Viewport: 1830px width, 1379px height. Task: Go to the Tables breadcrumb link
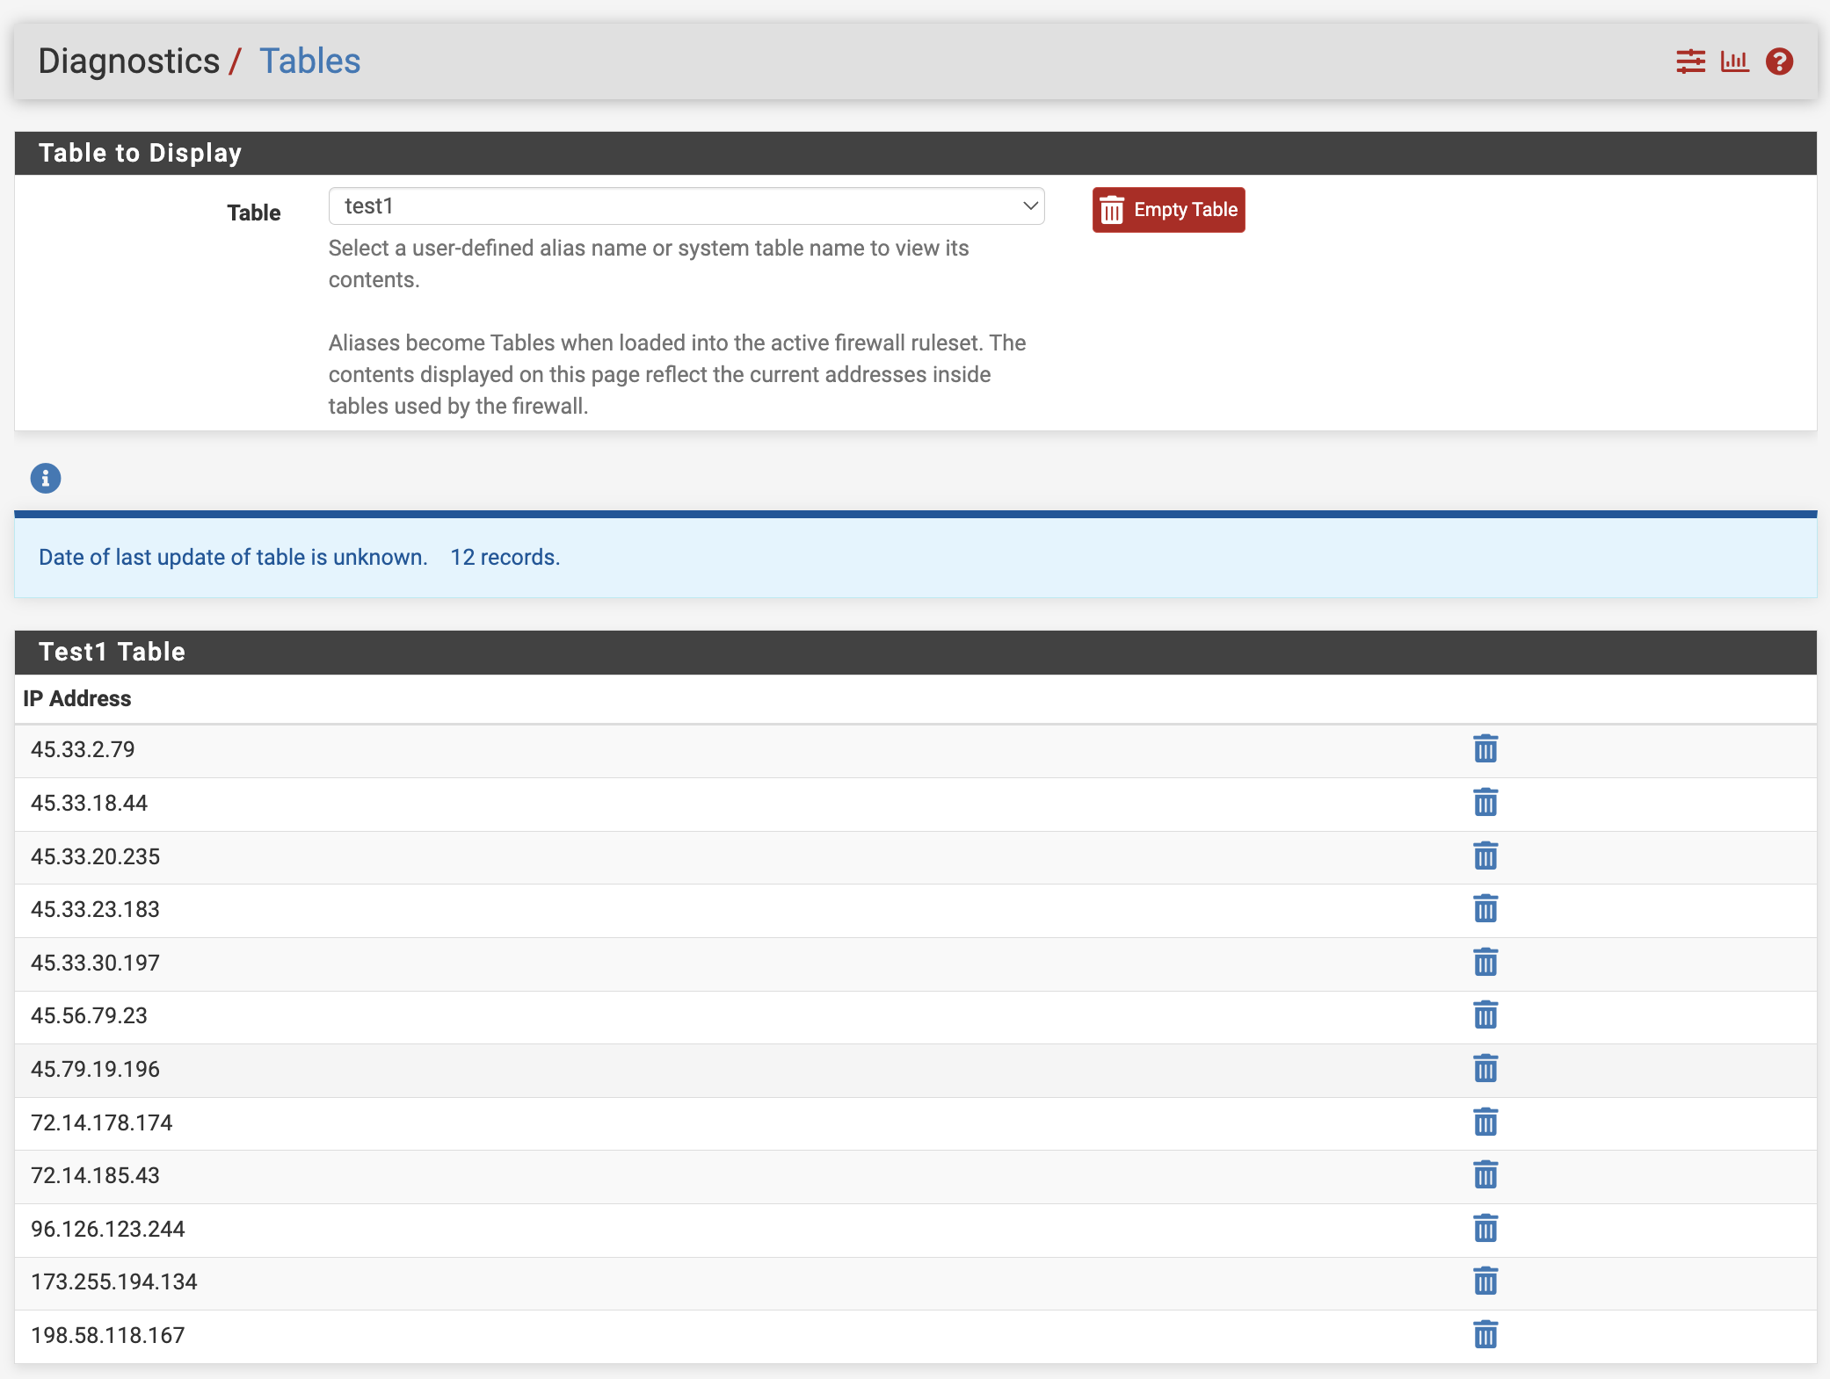click(309, 61)
